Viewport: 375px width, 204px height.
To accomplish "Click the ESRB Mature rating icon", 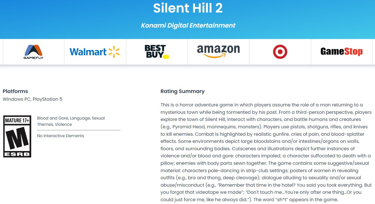I will pos(17,136).
